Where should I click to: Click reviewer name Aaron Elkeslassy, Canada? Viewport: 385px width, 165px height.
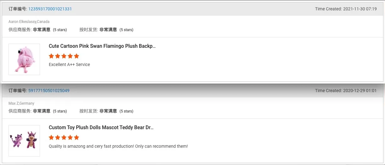tap(29, 22)
